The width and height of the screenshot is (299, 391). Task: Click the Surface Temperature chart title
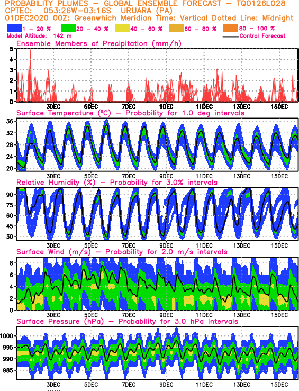(130, 113)
